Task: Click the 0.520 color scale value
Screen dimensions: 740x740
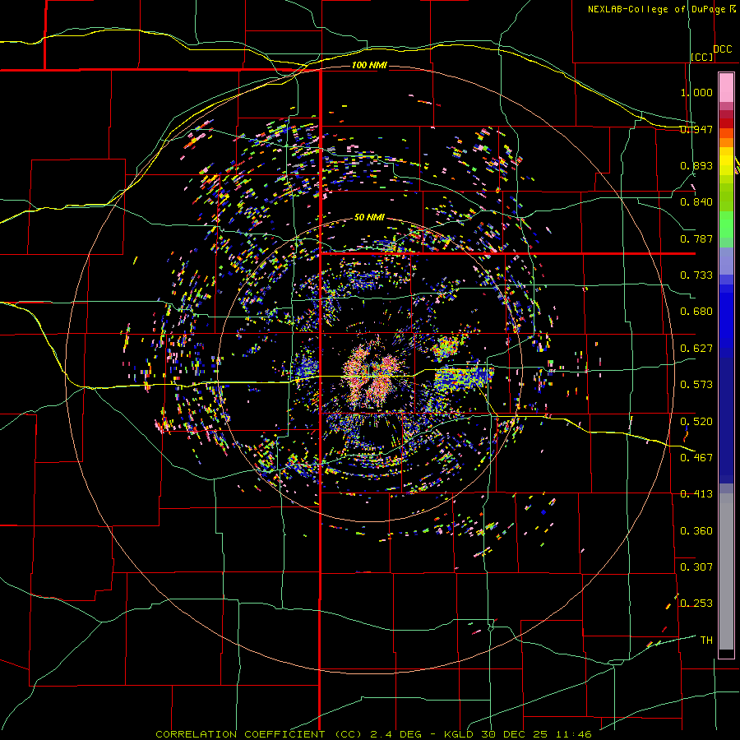Action: (696, 422)
